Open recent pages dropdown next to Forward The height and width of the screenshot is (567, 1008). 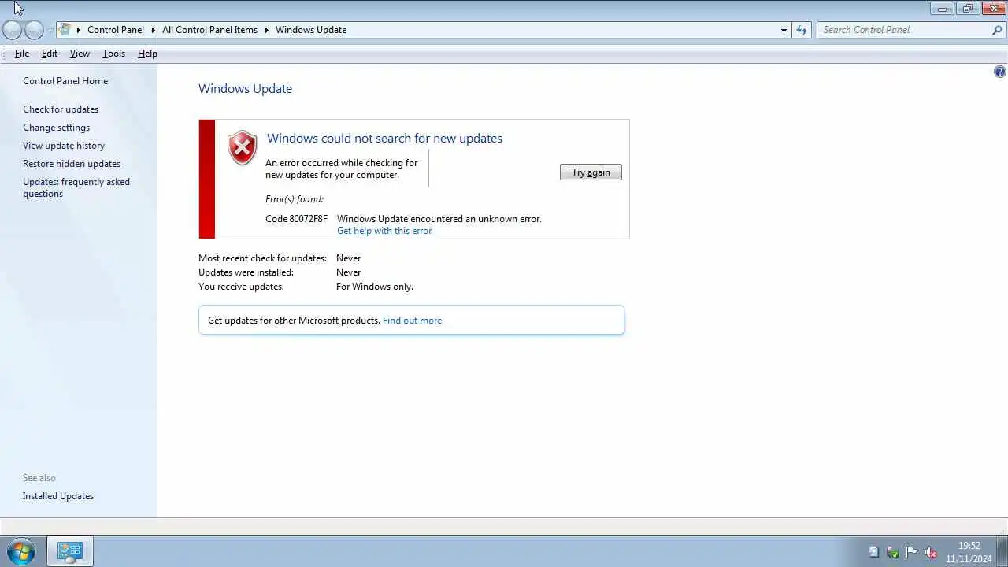point(50,30)
